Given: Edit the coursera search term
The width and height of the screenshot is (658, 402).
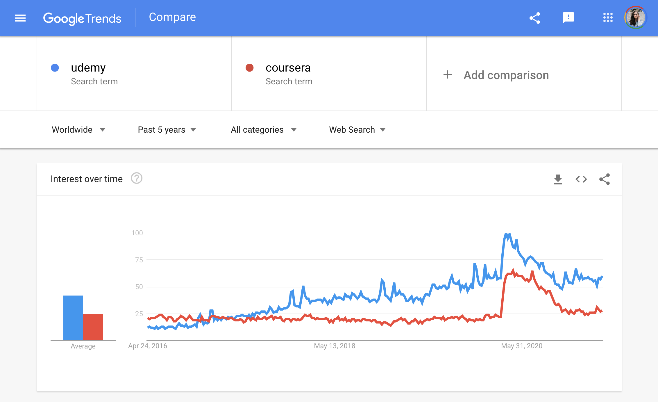Looking at the screenshot, I should (x=288, y=68).
